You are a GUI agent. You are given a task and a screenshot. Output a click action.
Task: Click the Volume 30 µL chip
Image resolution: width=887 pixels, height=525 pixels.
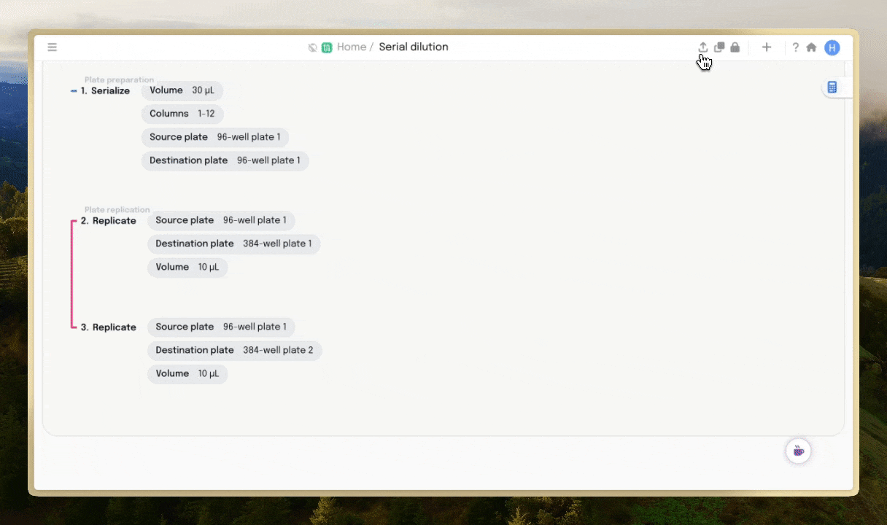point(182,90)
